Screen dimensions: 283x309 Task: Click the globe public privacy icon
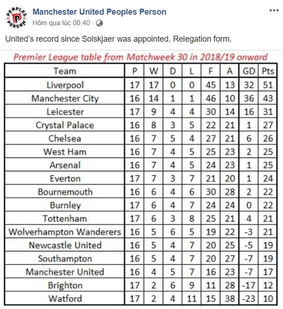(99, 22)
